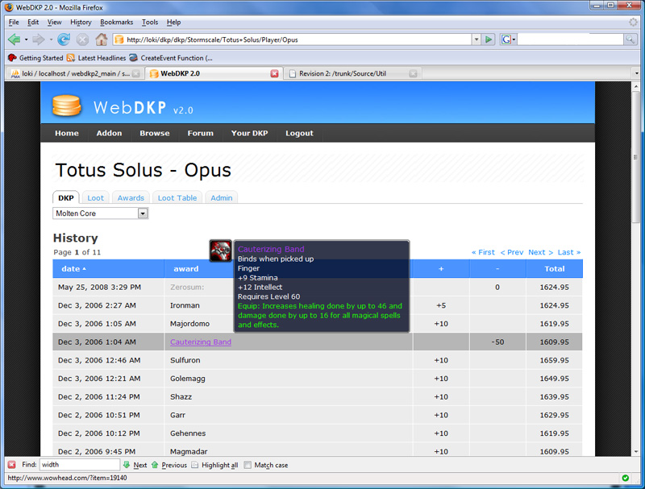Viewport: 645px width, 489px height.
Task: Click the browser Back arrow button
Action: click(x=14, y=39)
